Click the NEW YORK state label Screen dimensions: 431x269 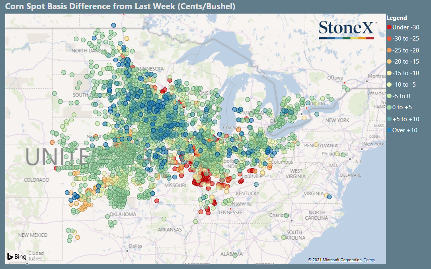coord(337,120)
